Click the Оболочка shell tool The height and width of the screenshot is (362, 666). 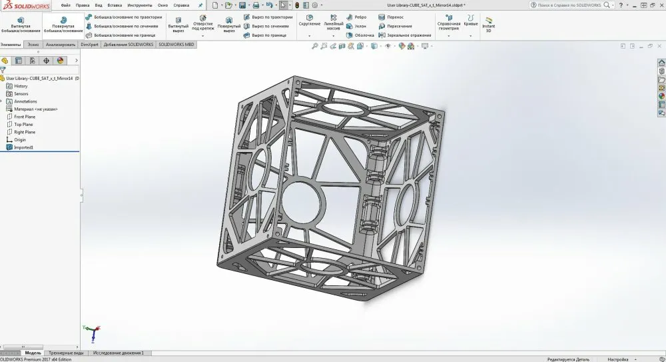tap(360, 35)
